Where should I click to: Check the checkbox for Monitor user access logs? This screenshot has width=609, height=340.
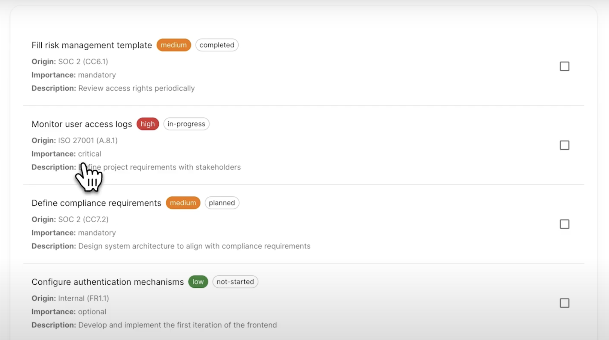pos(564,145)
